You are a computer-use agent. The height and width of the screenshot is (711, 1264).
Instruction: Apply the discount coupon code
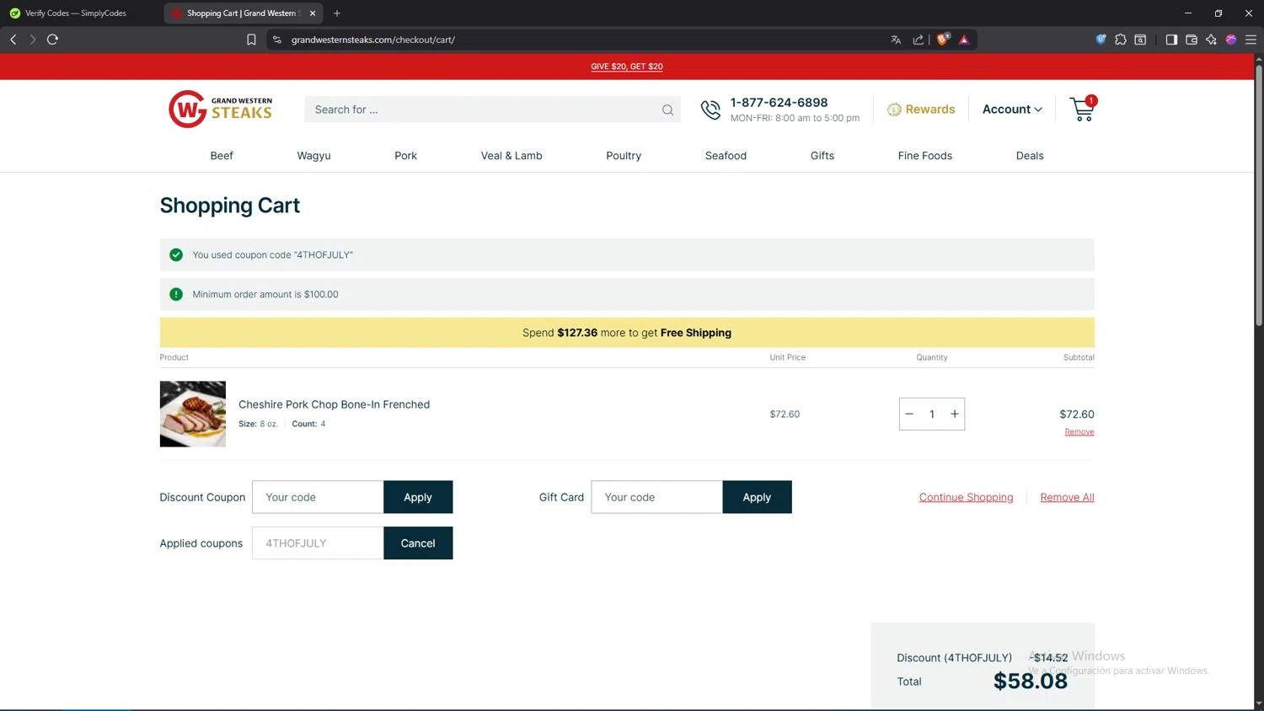point(418,497)
